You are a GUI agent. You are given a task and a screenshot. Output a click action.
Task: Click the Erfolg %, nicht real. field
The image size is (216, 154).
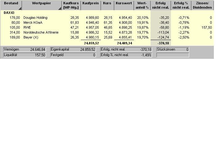(126, 55)
